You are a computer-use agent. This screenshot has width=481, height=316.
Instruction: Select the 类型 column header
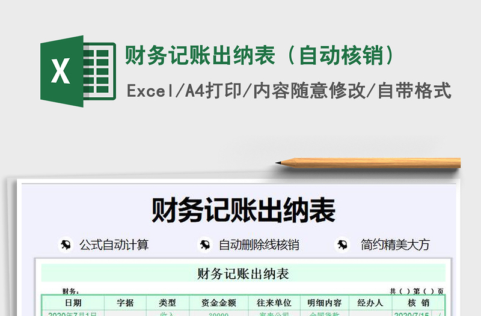[168, 303]
